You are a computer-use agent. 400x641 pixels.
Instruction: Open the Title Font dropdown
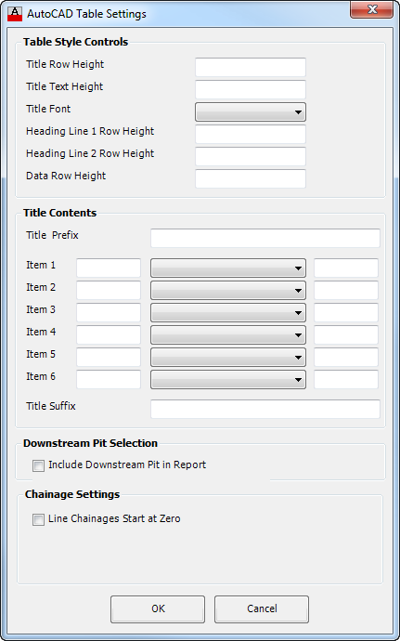251,112
